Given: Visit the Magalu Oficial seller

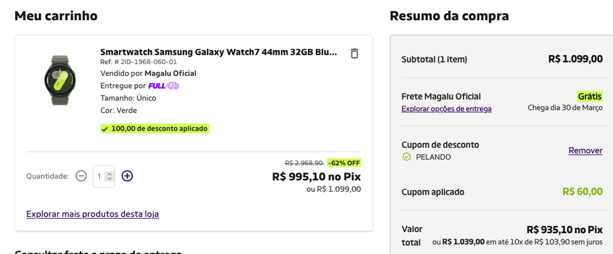Looking at the screenshot, I should click(171, 73).
